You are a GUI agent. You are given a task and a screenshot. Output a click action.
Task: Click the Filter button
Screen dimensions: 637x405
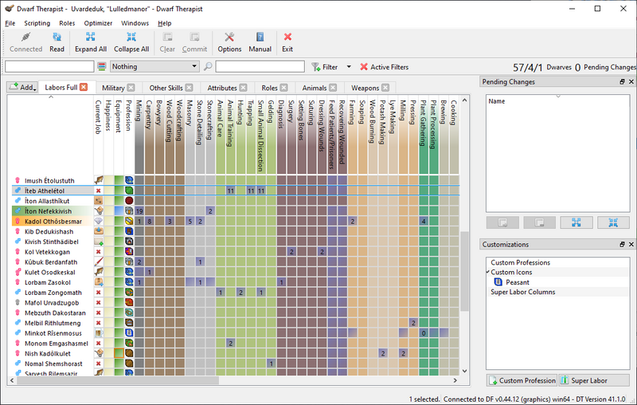325,67
